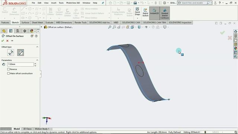Image resolution: width=238 pixels, height=134 pixels.
Task: Cancel Offset On Surface with red X
Action: (7, 41)
